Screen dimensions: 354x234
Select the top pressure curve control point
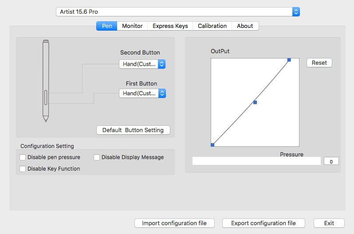pyautogui.click(x=289, y=60)
